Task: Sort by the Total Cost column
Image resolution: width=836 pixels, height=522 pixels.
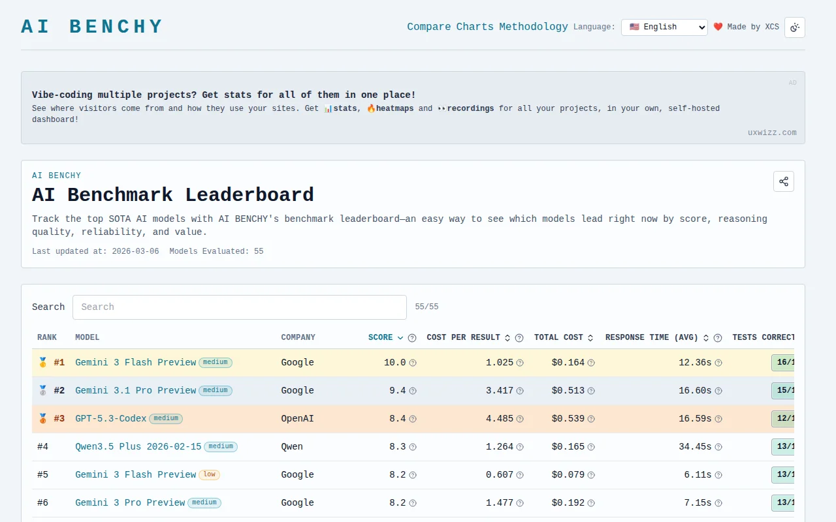Action: pyautogui.click(x=564, y=338)
